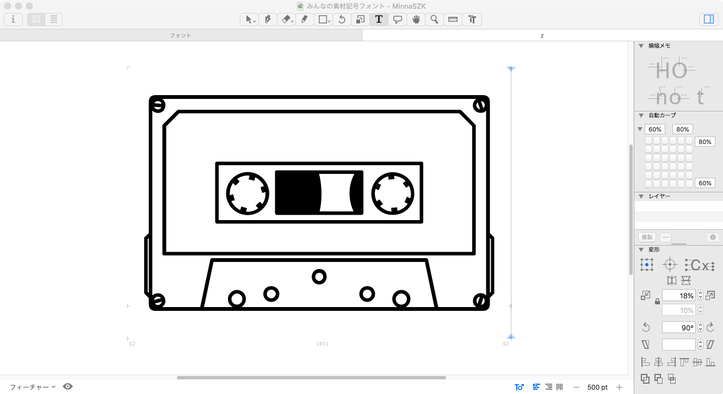Collapse the 自動カーブ section

pyautogui.click(x=641, y=115)
